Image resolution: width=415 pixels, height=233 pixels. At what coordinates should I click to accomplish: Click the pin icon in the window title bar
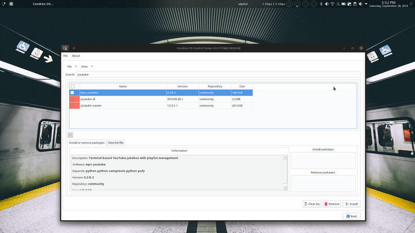[x=74, y=48]
